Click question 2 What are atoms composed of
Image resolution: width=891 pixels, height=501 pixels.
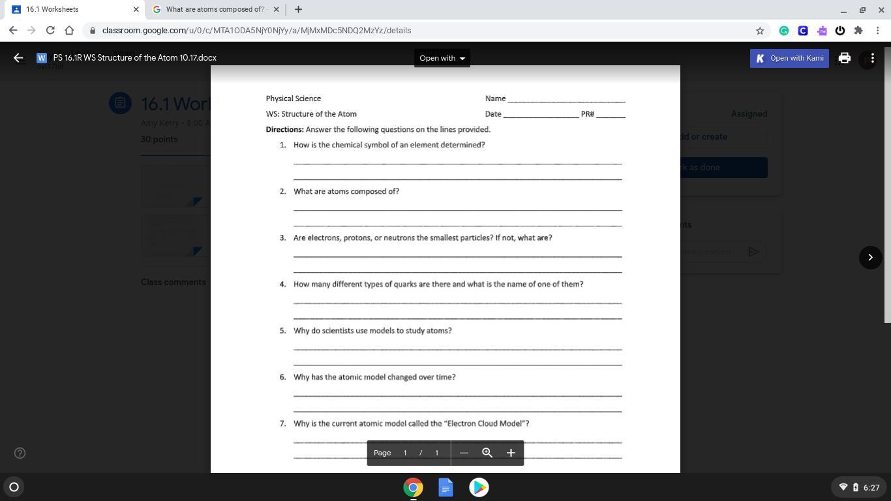pos(346,191)
